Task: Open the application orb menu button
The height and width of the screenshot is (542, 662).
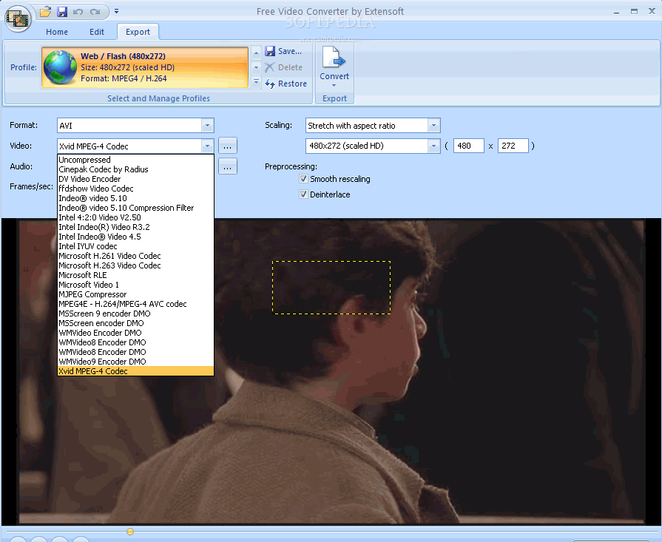Action: pyautogui.click(x=18, y=18)
